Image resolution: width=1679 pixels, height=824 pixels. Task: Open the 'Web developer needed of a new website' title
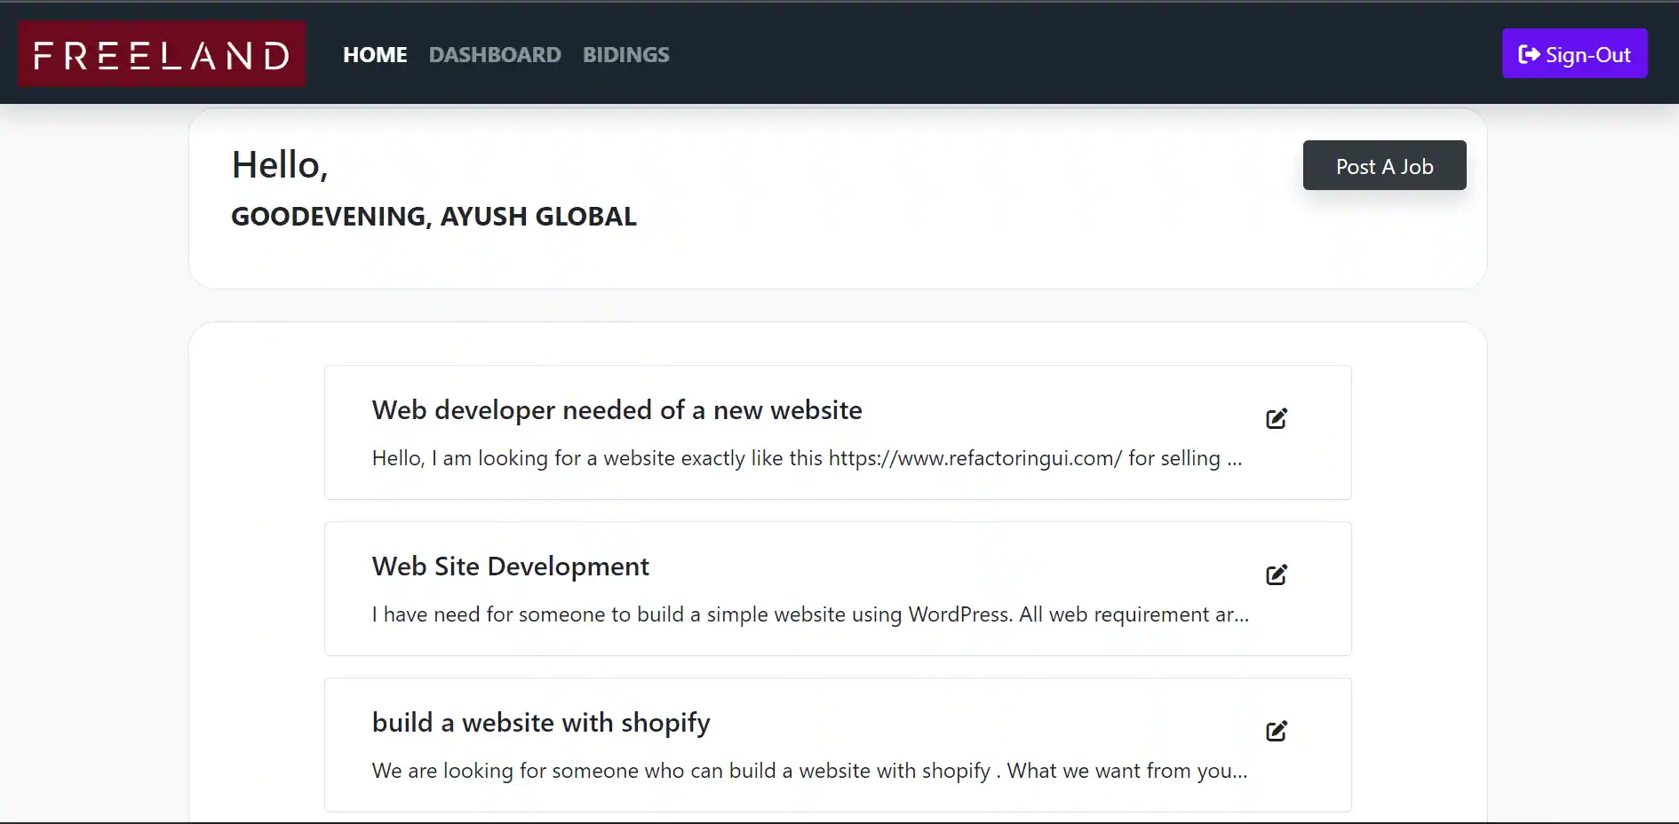617,410
